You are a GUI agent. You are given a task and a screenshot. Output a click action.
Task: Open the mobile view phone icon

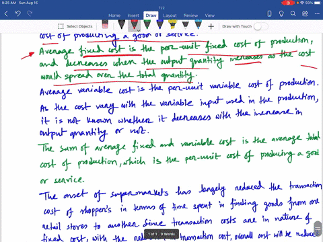tap(269, 14)
